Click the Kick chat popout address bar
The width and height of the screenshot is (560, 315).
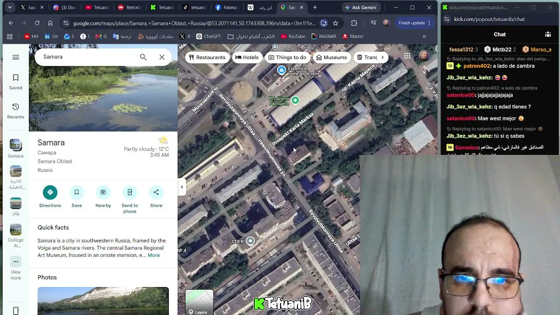point(490,19)
